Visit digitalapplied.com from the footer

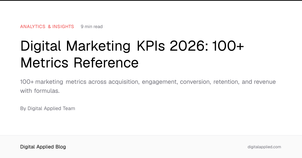264,147
